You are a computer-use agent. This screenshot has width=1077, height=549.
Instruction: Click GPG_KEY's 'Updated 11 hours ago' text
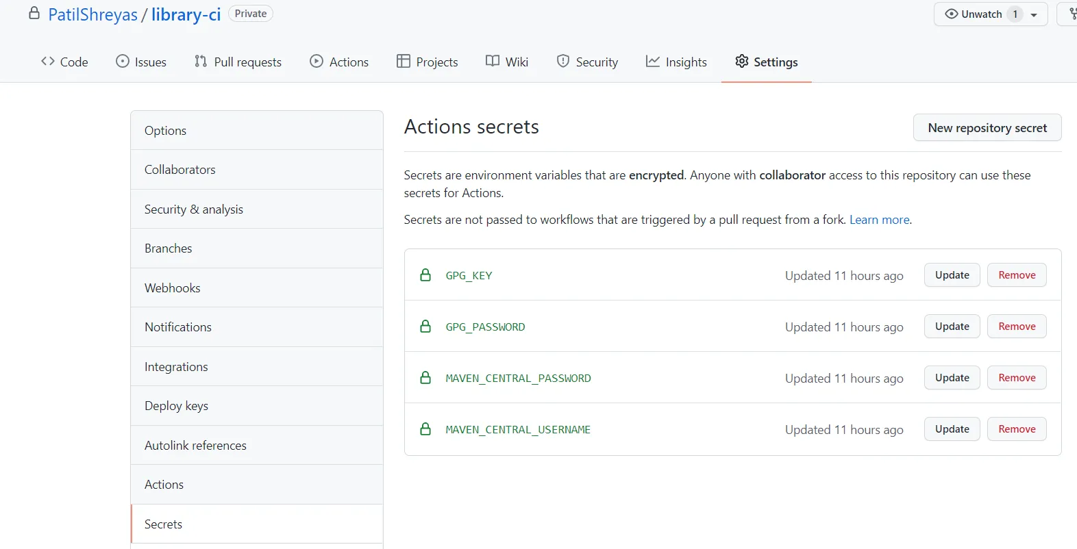pyautogui.click(x=844, y=275)
